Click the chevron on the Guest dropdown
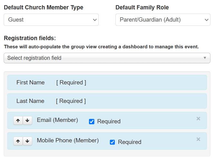 pos(95,20)
